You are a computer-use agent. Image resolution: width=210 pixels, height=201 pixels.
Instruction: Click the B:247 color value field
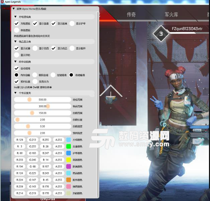(x=45, y=153)
